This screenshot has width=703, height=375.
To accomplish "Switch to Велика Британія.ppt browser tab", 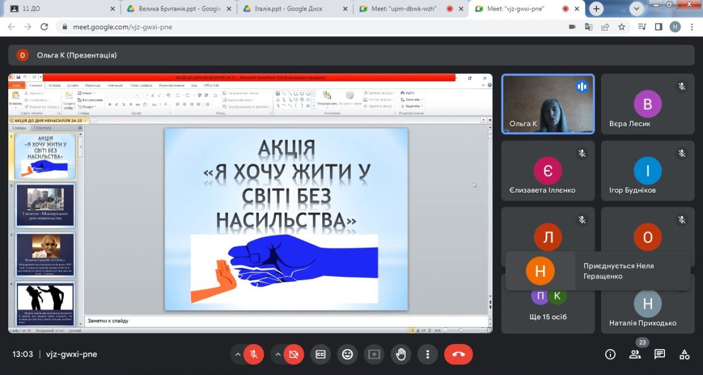I will click(176, 9).
